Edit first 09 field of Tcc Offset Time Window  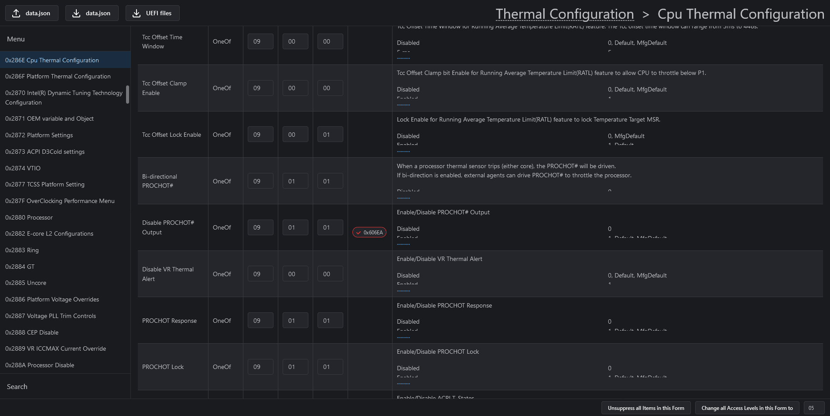(x=260, y=41)
